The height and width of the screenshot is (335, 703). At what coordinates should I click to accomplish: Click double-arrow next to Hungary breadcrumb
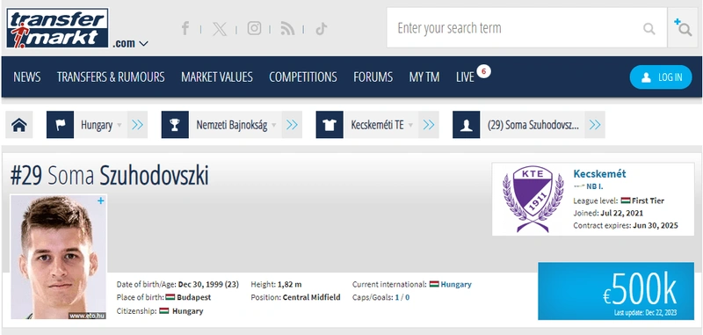[138, 125]
